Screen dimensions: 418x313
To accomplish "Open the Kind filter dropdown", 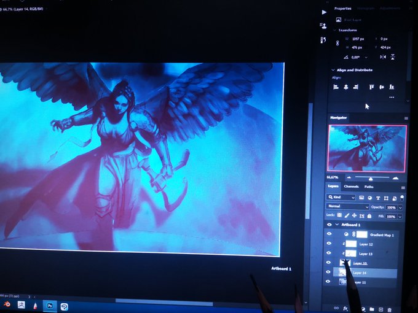I will click(341, 197).
